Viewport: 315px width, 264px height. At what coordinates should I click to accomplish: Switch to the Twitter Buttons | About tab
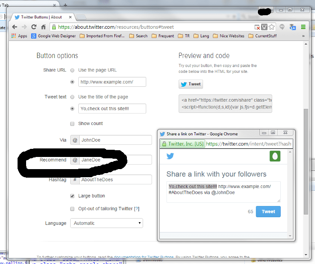click(41, 17)
